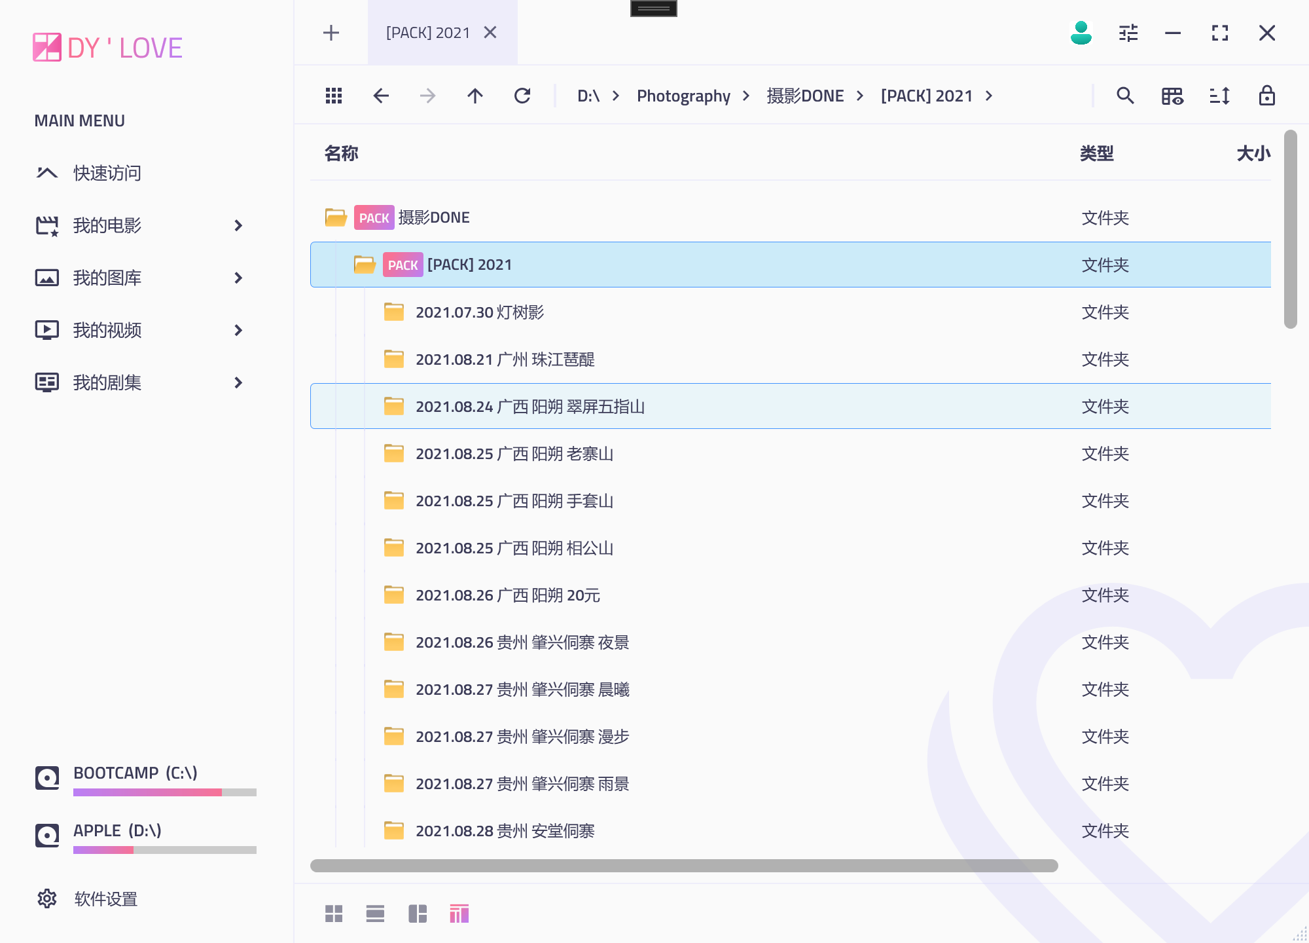Expand 我的电影 chevron

tap(238, 225)
